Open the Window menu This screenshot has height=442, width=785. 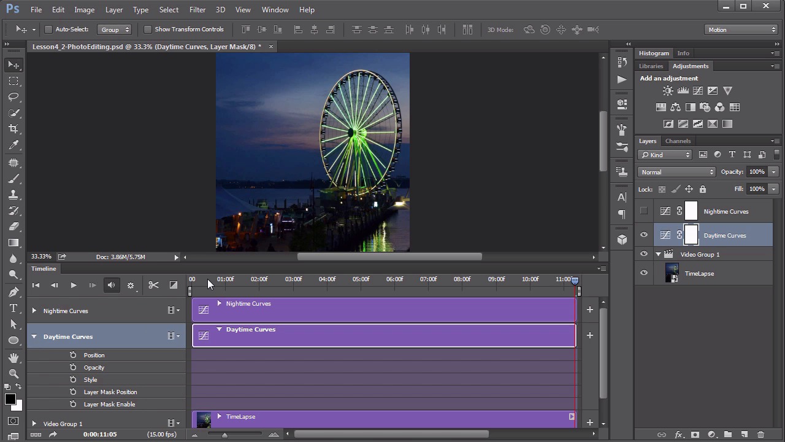point(275,10)
